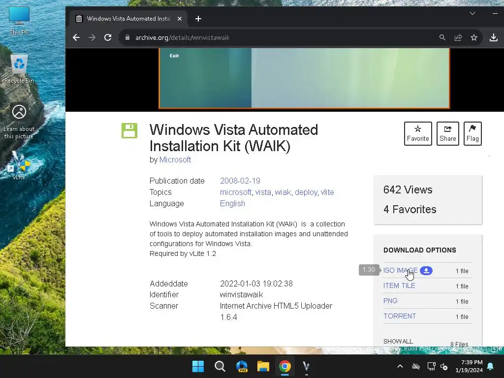Click the browser forward arrow
The image size is (504, 378).
click(92, 37)
